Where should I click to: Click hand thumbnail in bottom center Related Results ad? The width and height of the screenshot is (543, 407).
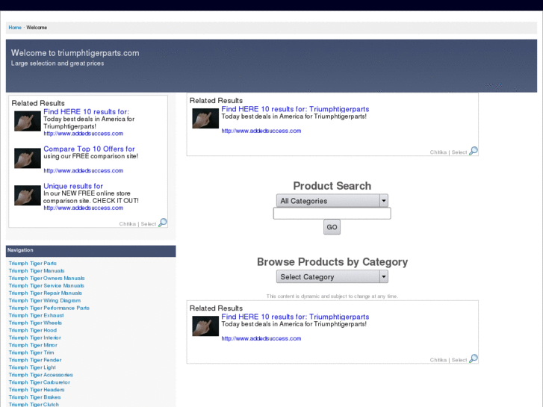(x=205, y=326)
